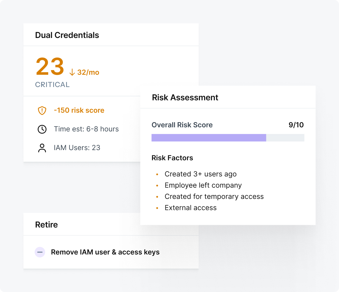Toggle the minus circle beside Remove IAM user
Image resolution: width=339 pixels, height=292 pixels.
[40, 252]
